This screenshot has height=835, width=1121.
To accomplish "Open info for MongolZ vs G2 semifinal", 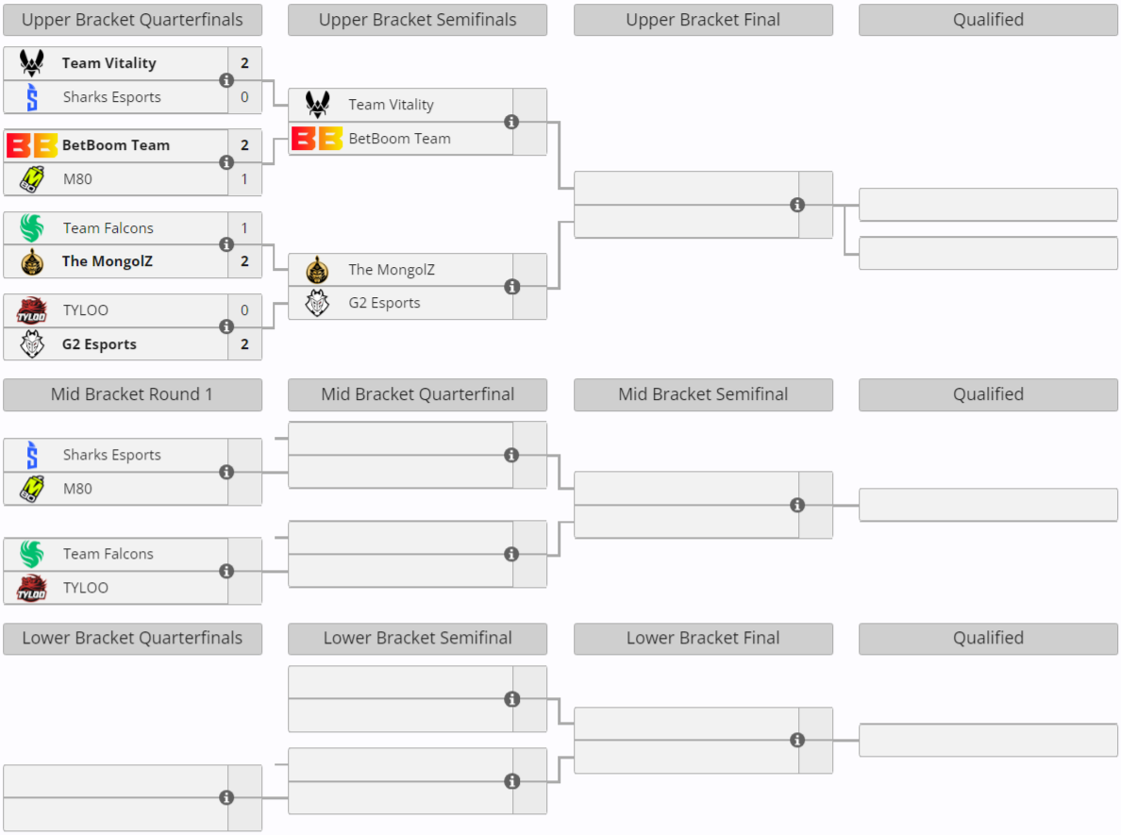I will pos(511,286).
